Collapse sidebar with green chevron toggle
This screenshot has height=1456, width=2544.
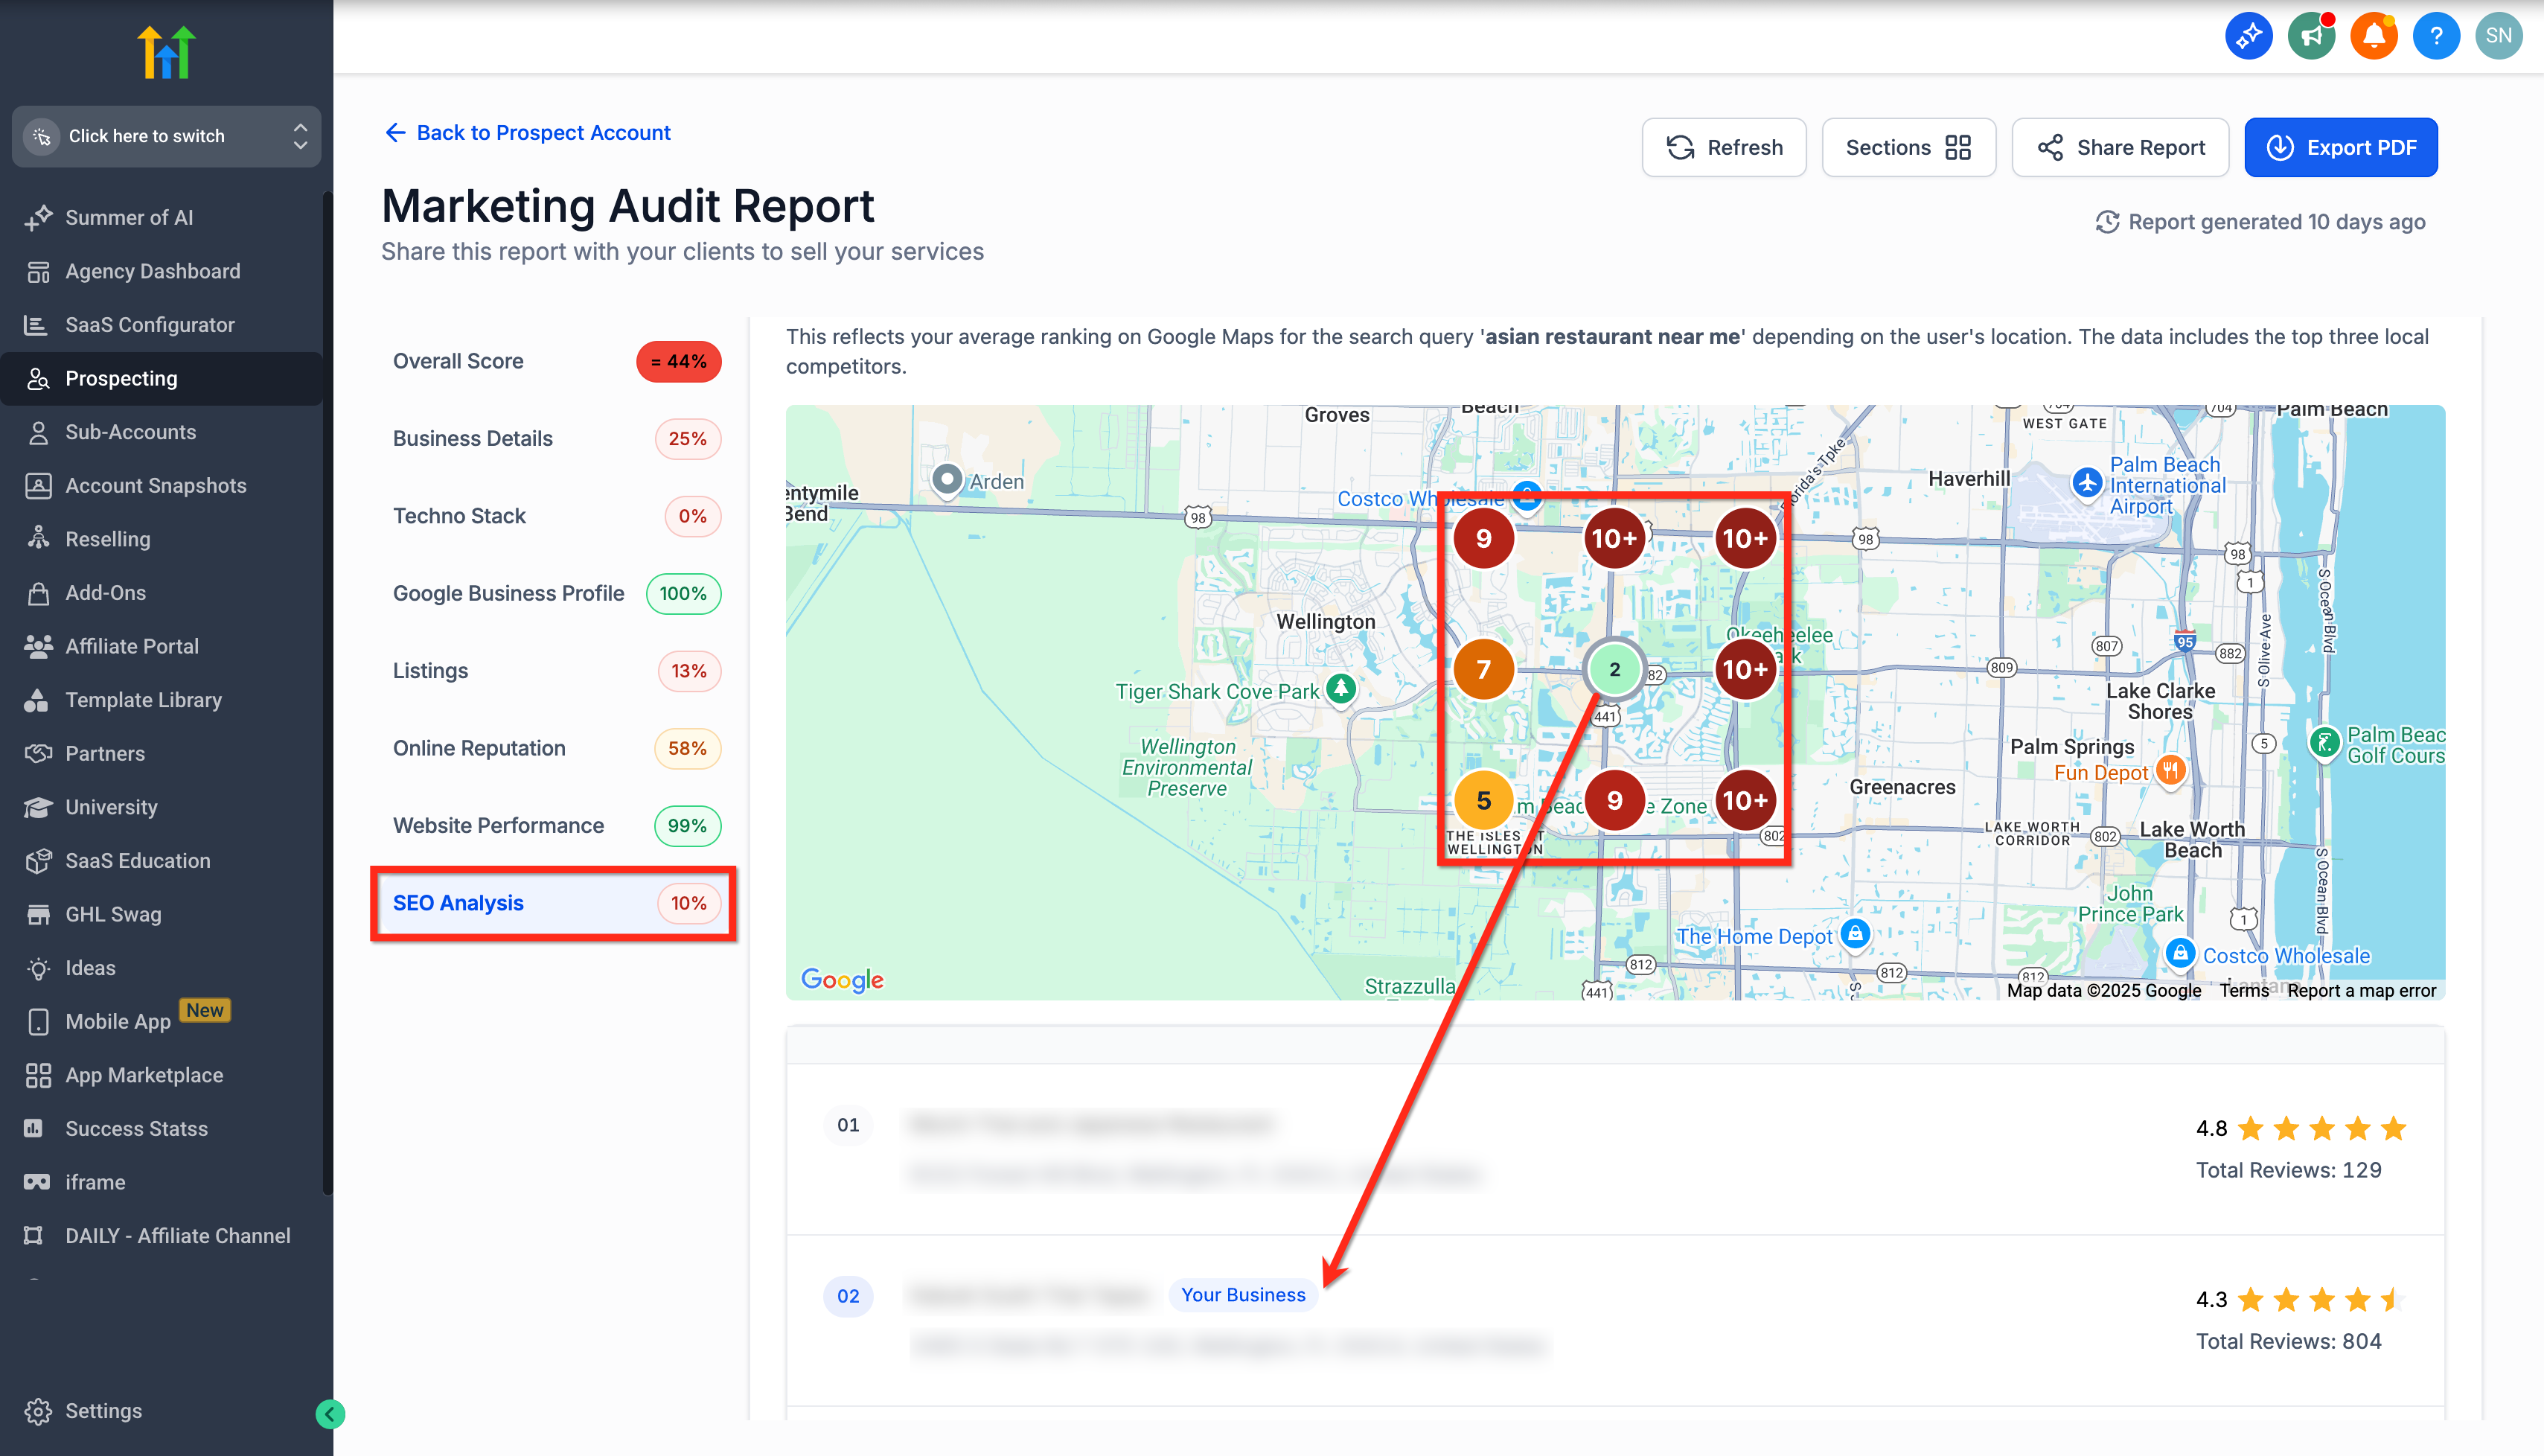point(330,1413)
